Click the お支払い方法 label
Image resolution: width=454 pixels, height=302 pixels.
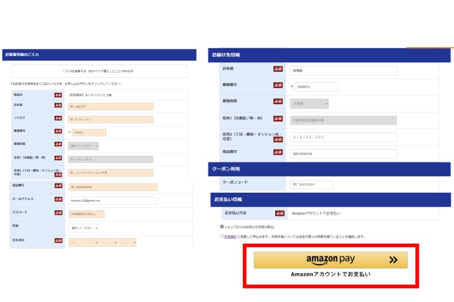236,213
